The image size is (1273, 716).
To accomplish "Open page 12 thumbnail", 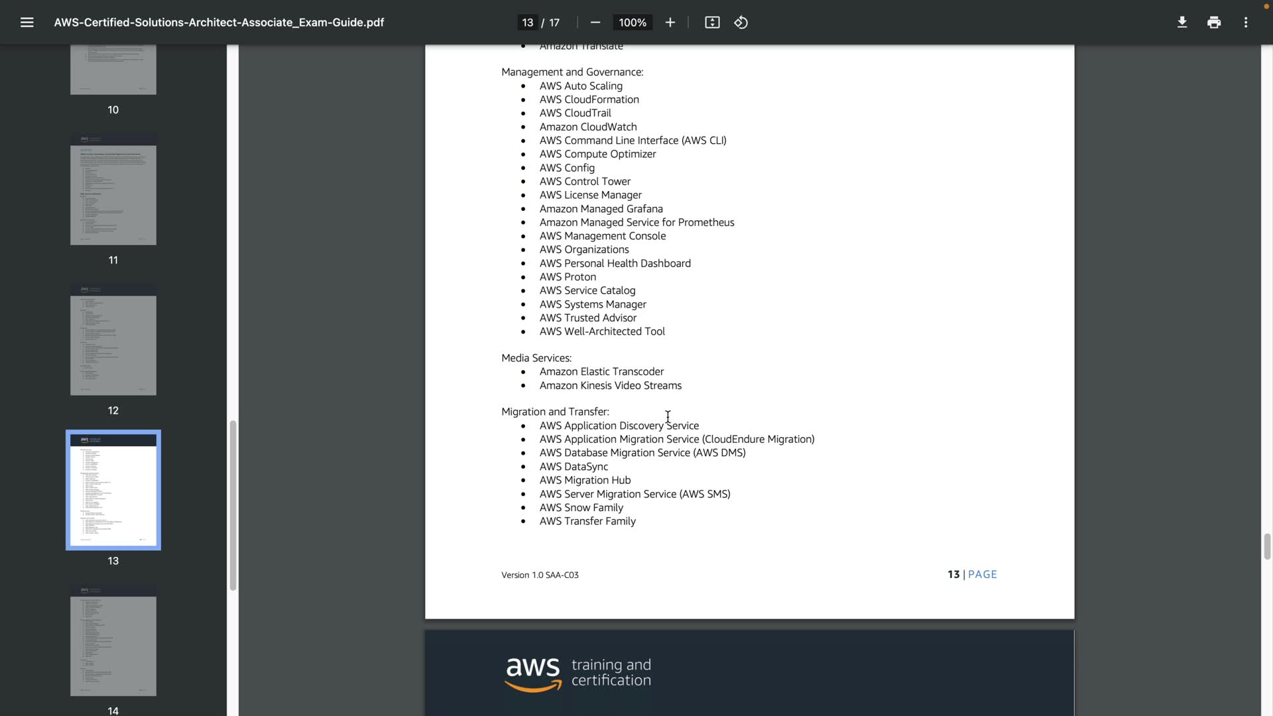I will click(x=113, y=340).
